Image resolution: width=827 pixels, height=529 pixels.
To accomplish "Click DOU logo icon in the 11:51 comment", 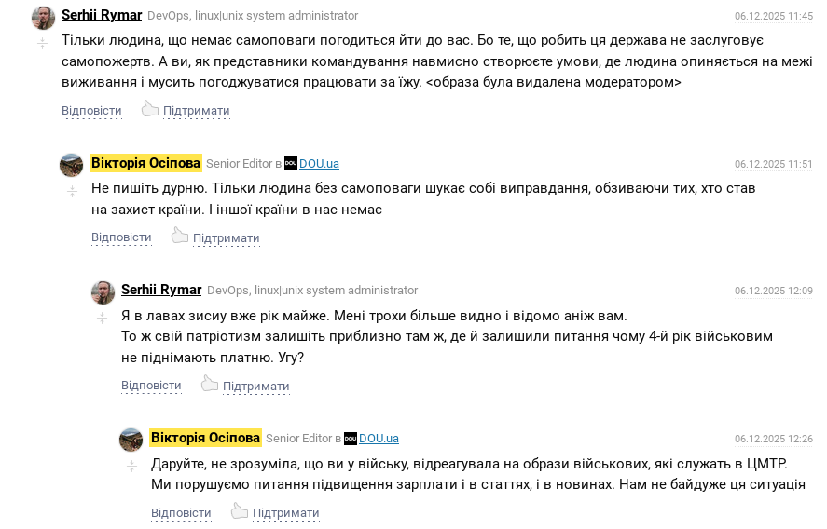I will [x=290, y=163].
